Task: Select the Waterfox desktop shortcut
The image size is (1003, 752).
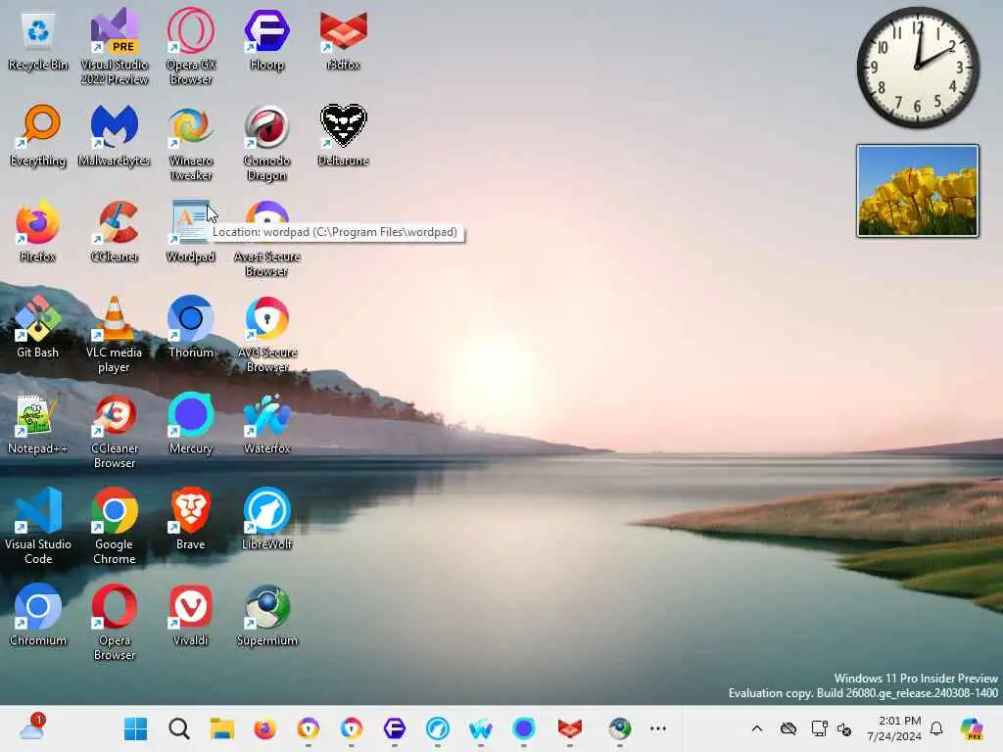Action: [x=266, y=423]
